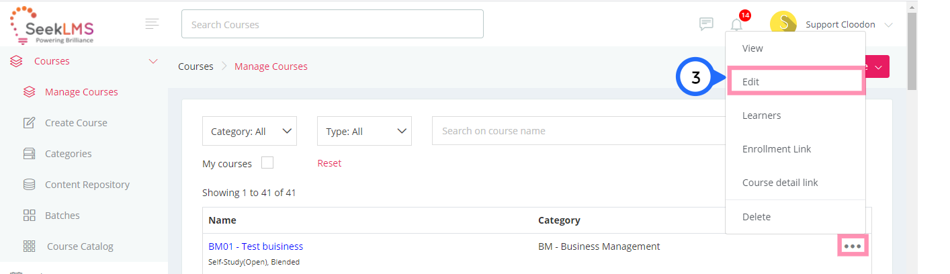Open the chat messages icon
950x274 pixels.
pos(706,24)
